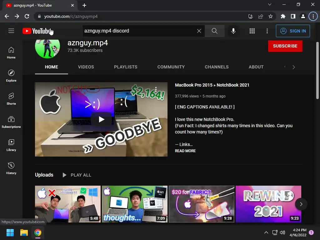Screen dimensions: 320x240
Task: Open Library in sidebar
Action: (x=11, y=145)
